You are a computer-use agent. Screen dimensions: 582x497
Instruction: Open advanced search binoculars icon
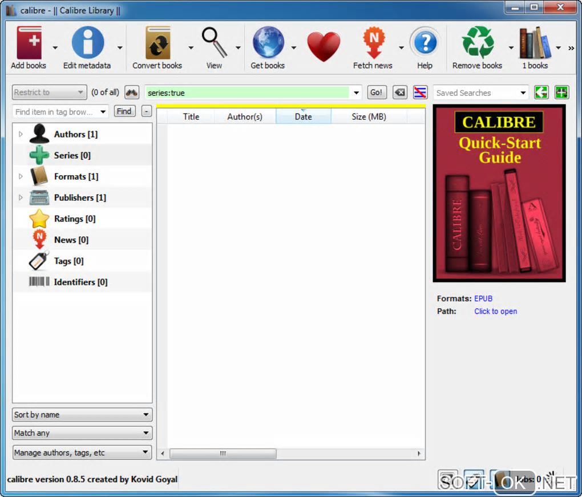pyautogui.click(x=132, y=92)
